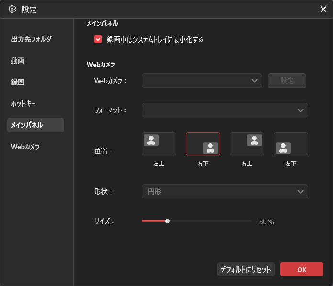Click the settings gear icon in title bar
The height and width of the screenshot is (286, 333).
point(12,10)
